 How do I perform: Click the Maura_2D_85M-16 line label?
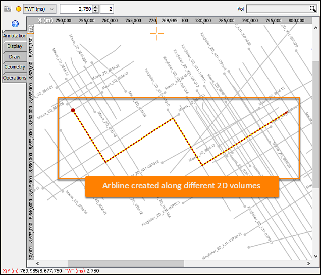pyautogui.click(x=107, y=124)
